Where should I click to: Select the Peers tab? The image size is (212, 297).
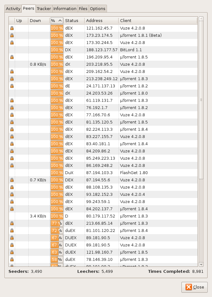pyautogui.click(x=29, y=8)
